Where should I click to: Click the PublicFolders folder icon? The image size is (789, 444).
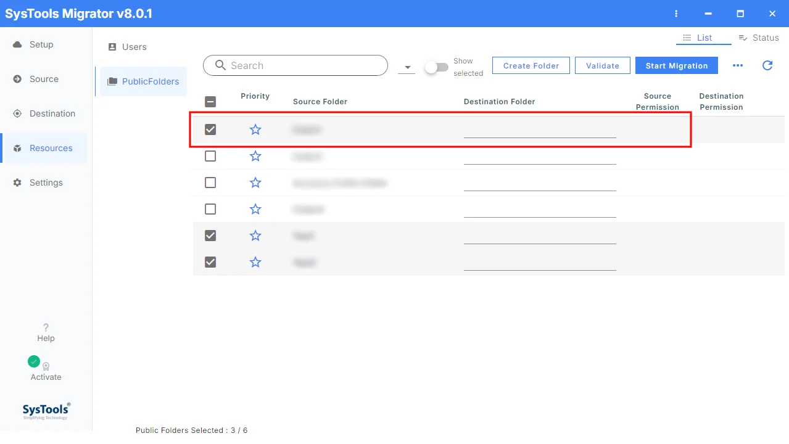click(x=112, y=81)
